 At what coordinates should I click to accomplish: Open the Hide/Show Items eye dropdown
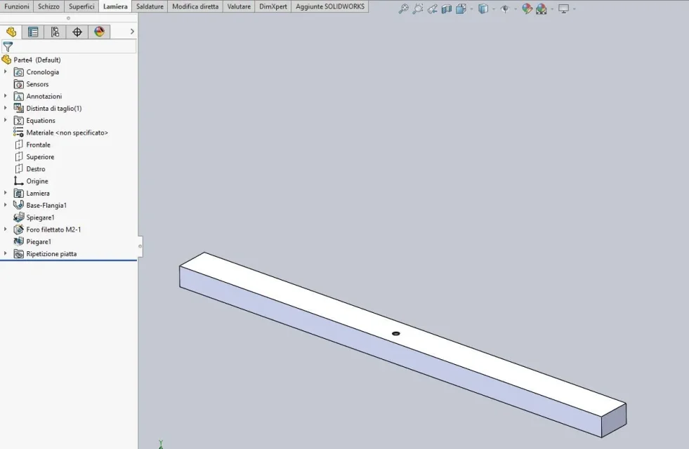tap(505, 9)
